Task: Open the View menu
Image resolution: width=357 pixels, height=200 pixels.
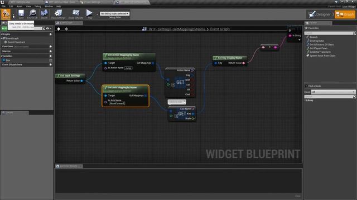Action: click(28, 6)
